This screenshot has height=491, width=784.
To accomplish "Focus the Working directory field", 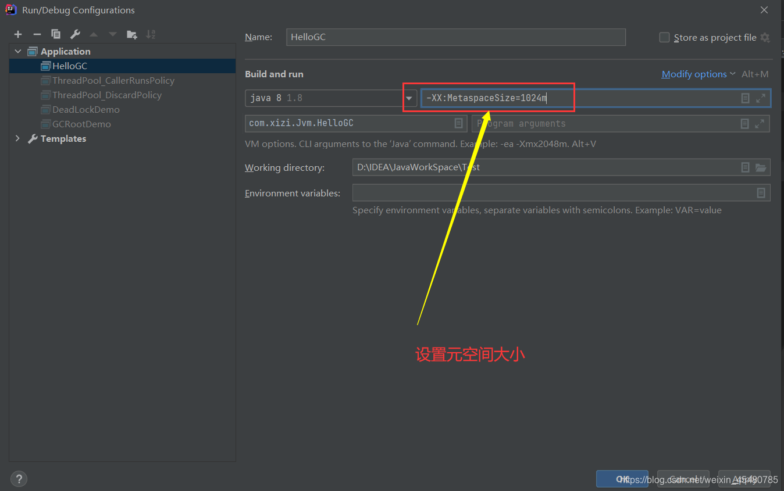I will [561, 167].
